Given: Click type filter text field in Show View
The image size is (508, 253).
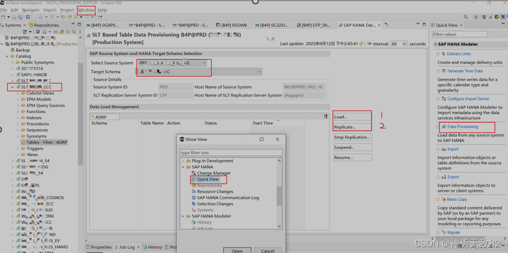Looking at the screenshot, I should coord(231,153).
